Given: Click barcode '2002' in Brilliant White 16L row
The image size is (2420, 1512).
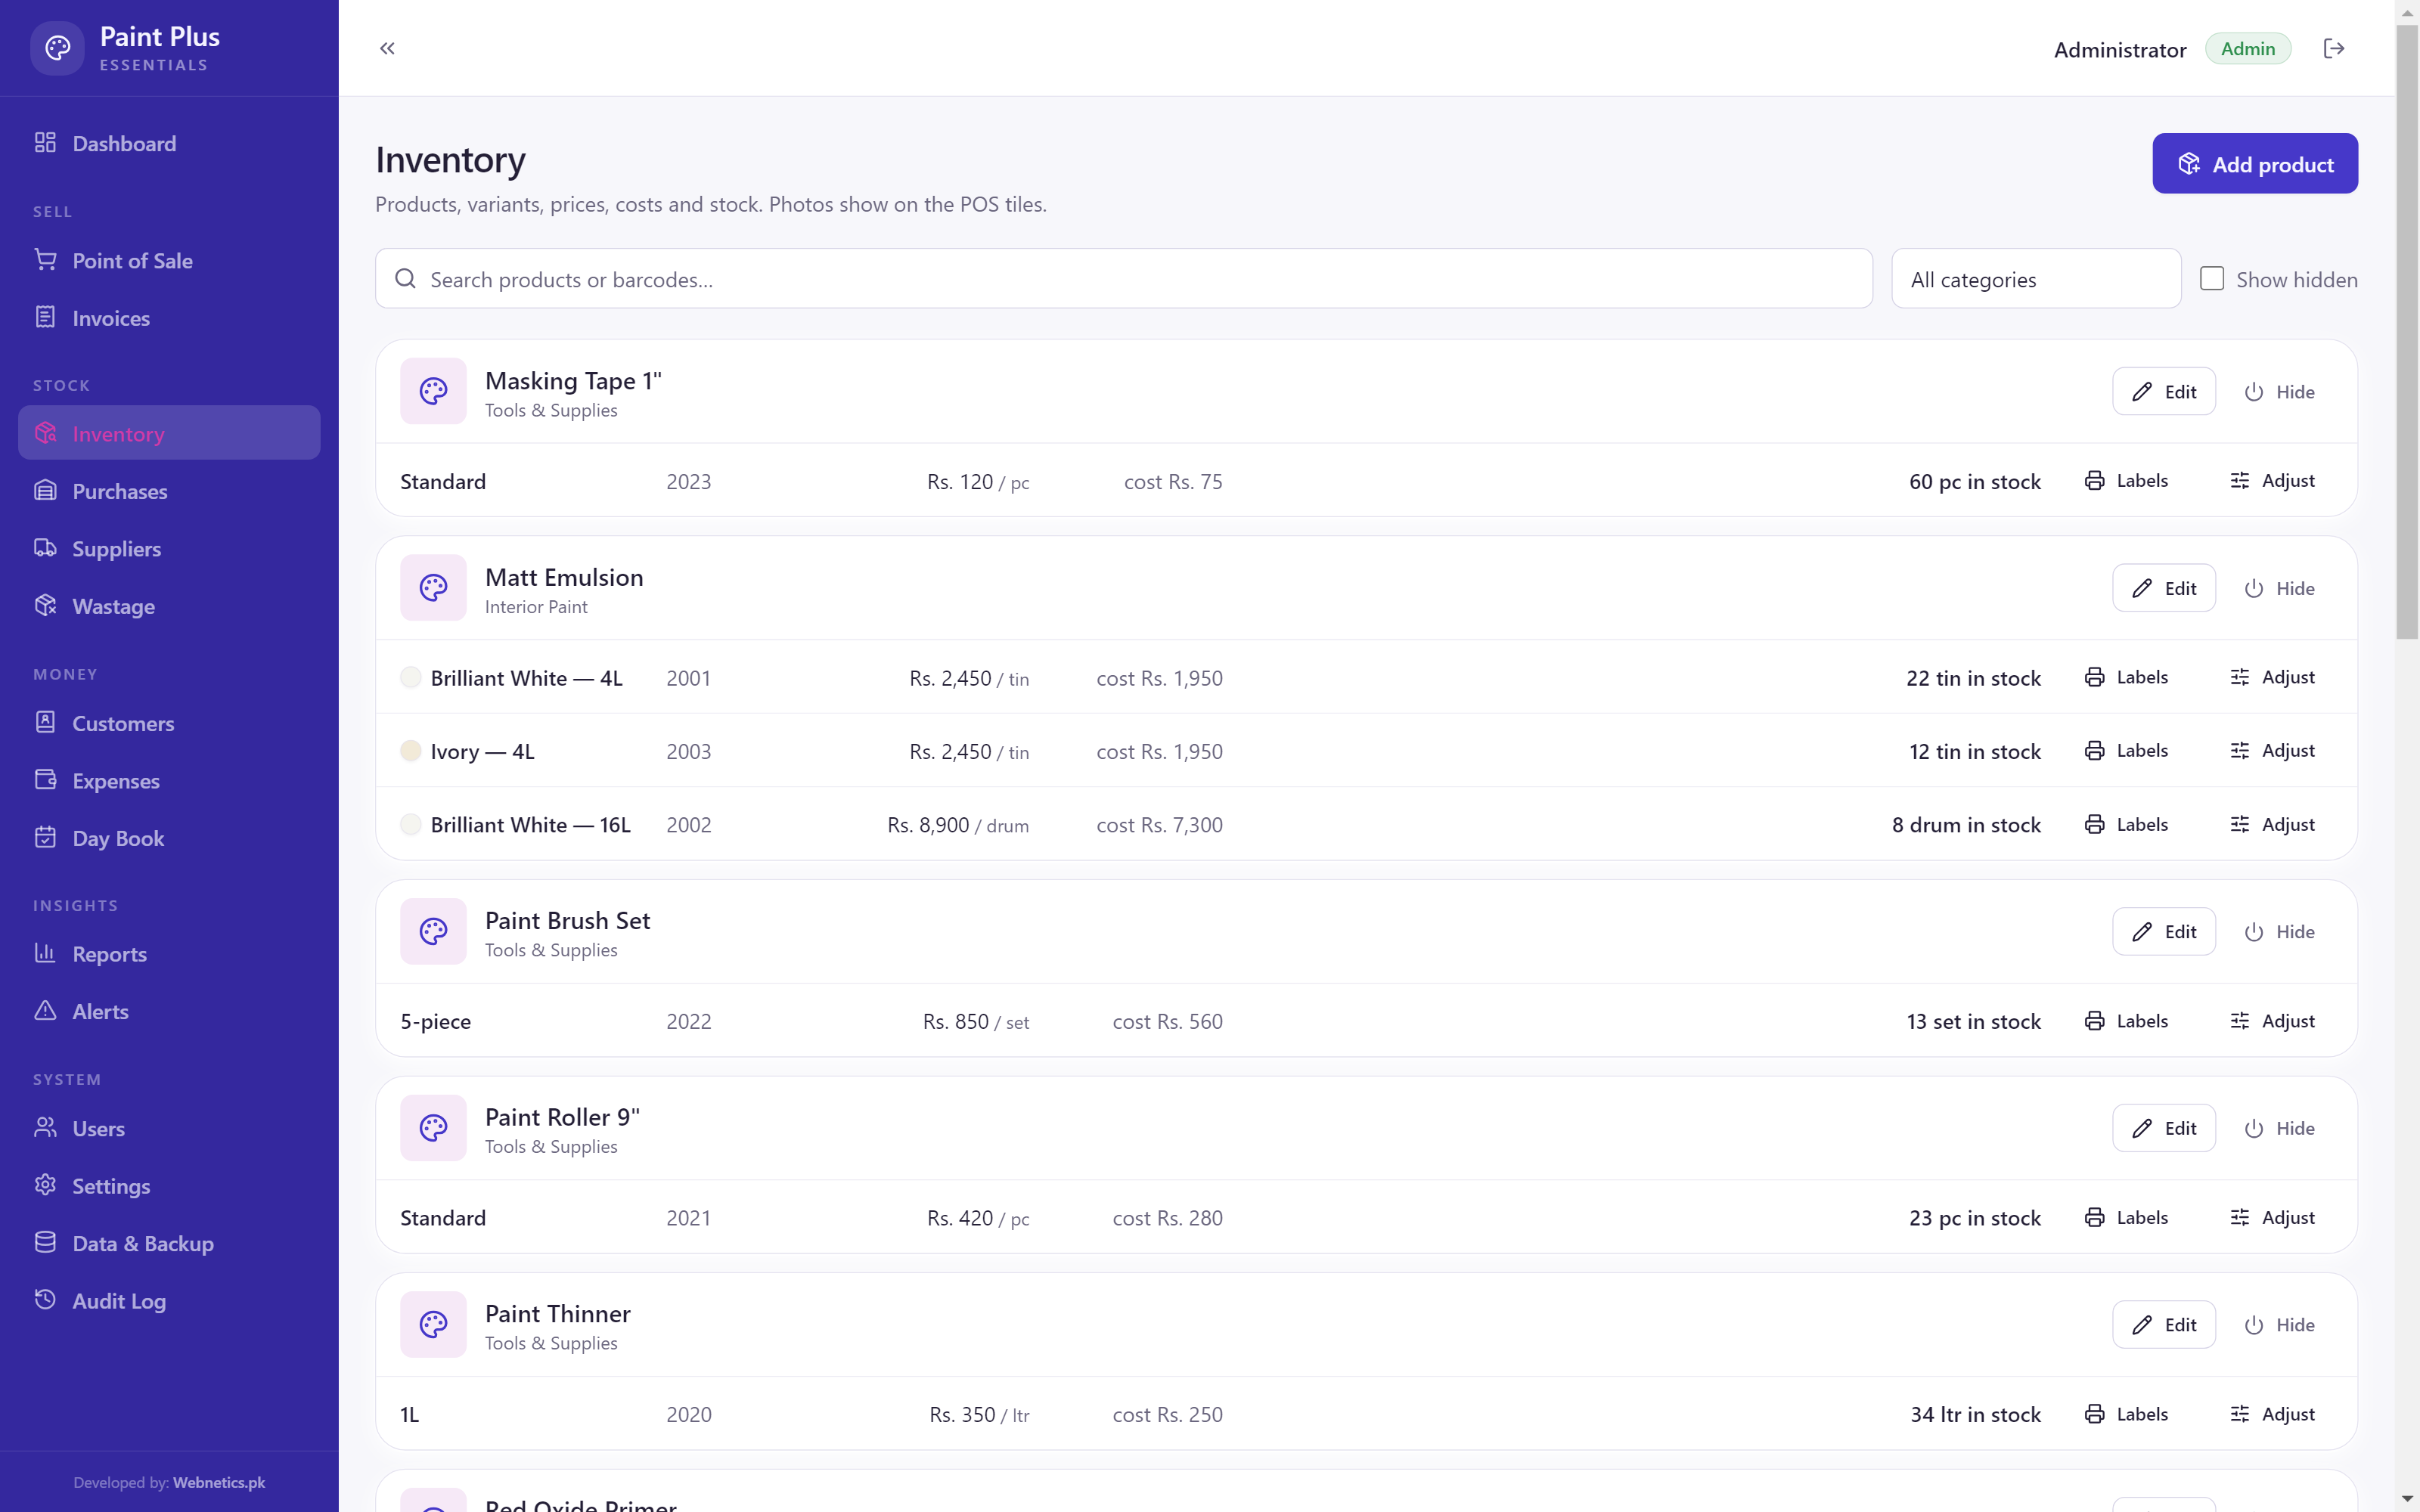Looking at the screenshot, I should coord(689,825).
